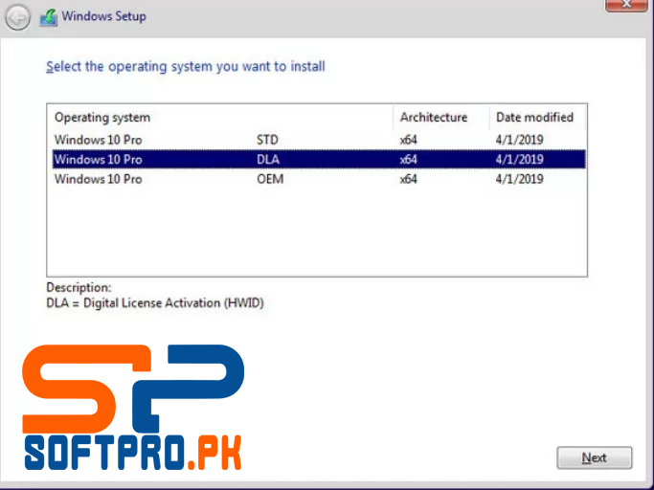Select the Windows 10 Pro DLA row
Image resolution: width=654 pixels, height=490 pixels.
tap(319, 159)
